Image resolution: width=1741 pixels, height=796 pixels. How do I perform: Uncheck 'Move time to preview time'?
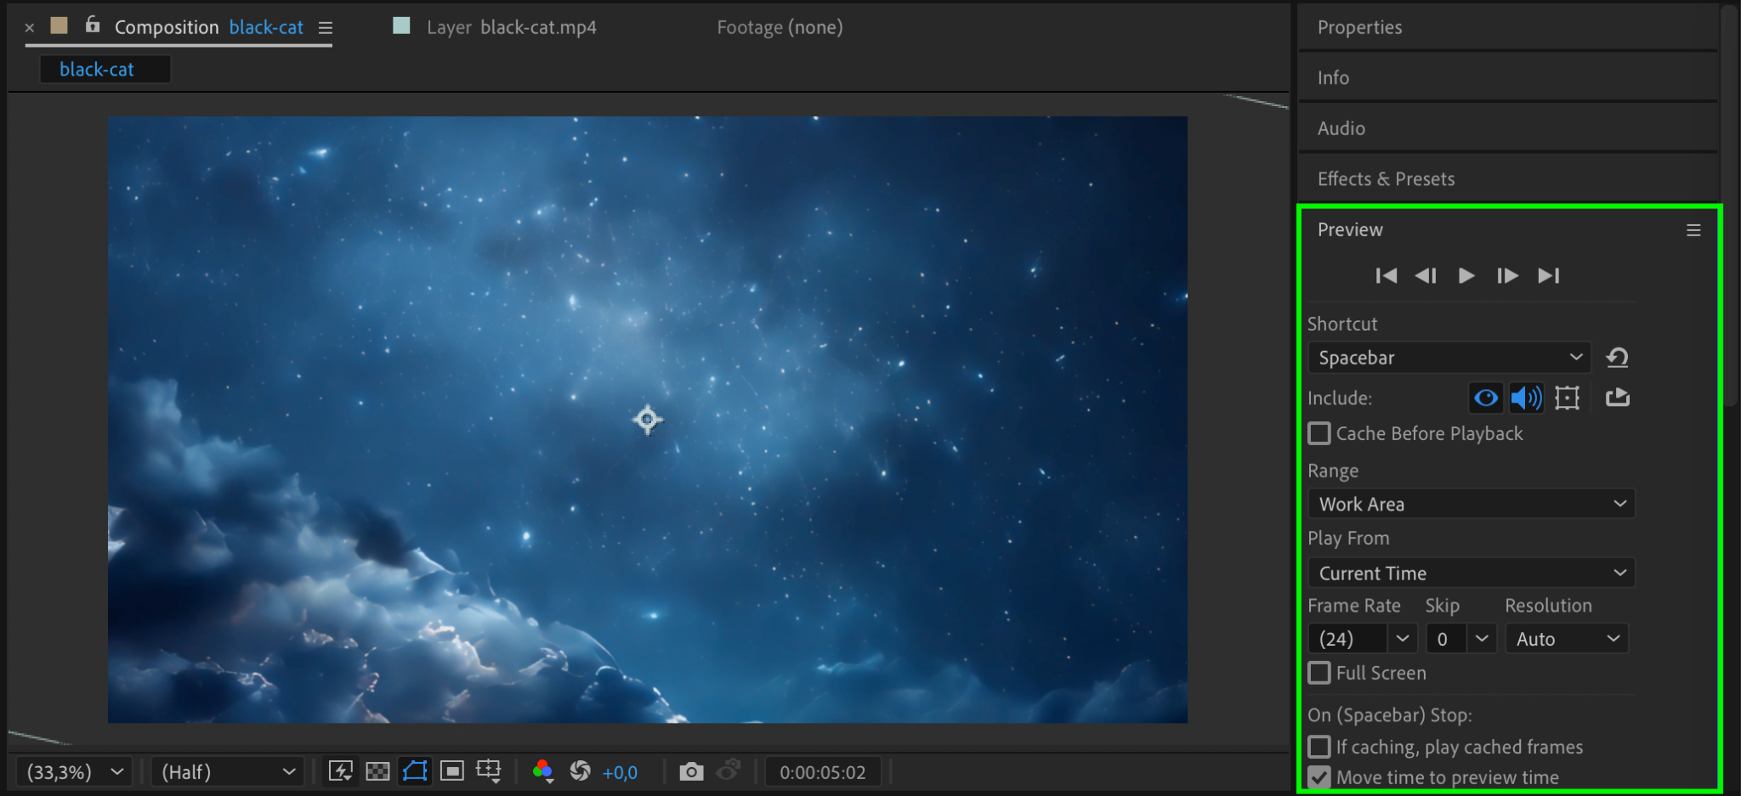click(1319, 777)
